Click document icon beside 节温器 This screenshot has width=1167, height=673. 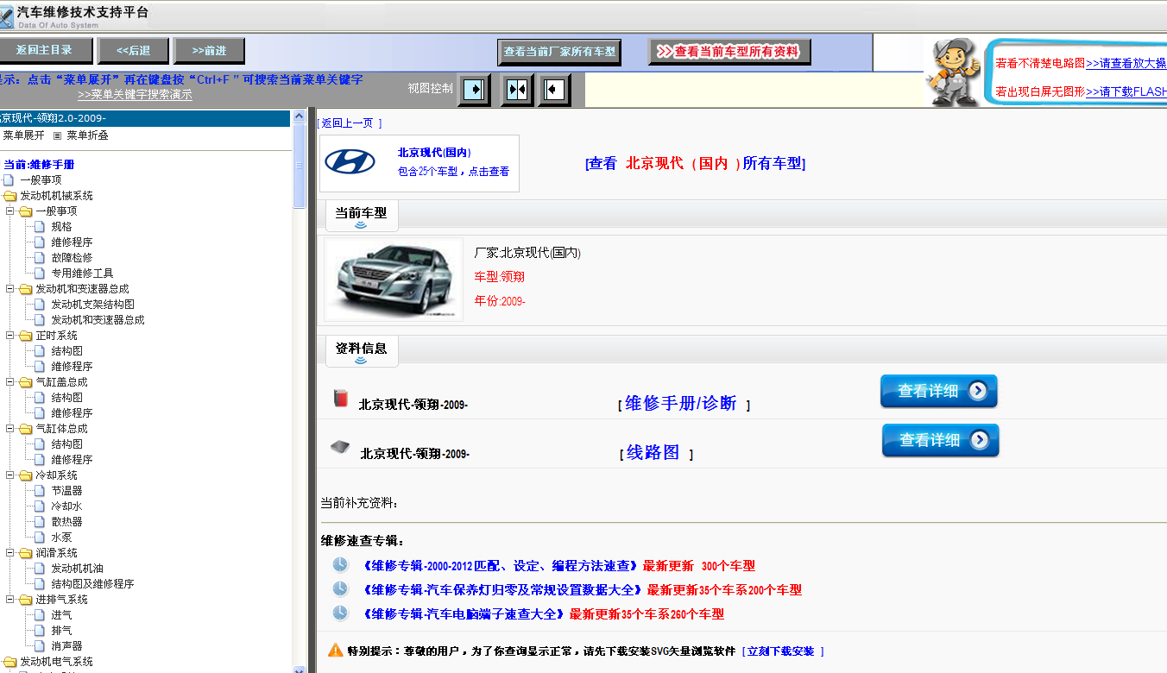[40, 491]
